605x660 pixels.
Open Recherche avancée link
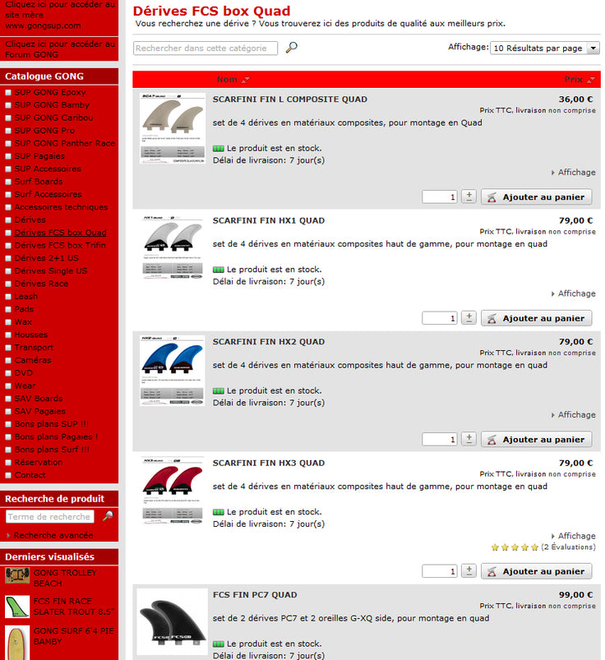click(53, 535)
